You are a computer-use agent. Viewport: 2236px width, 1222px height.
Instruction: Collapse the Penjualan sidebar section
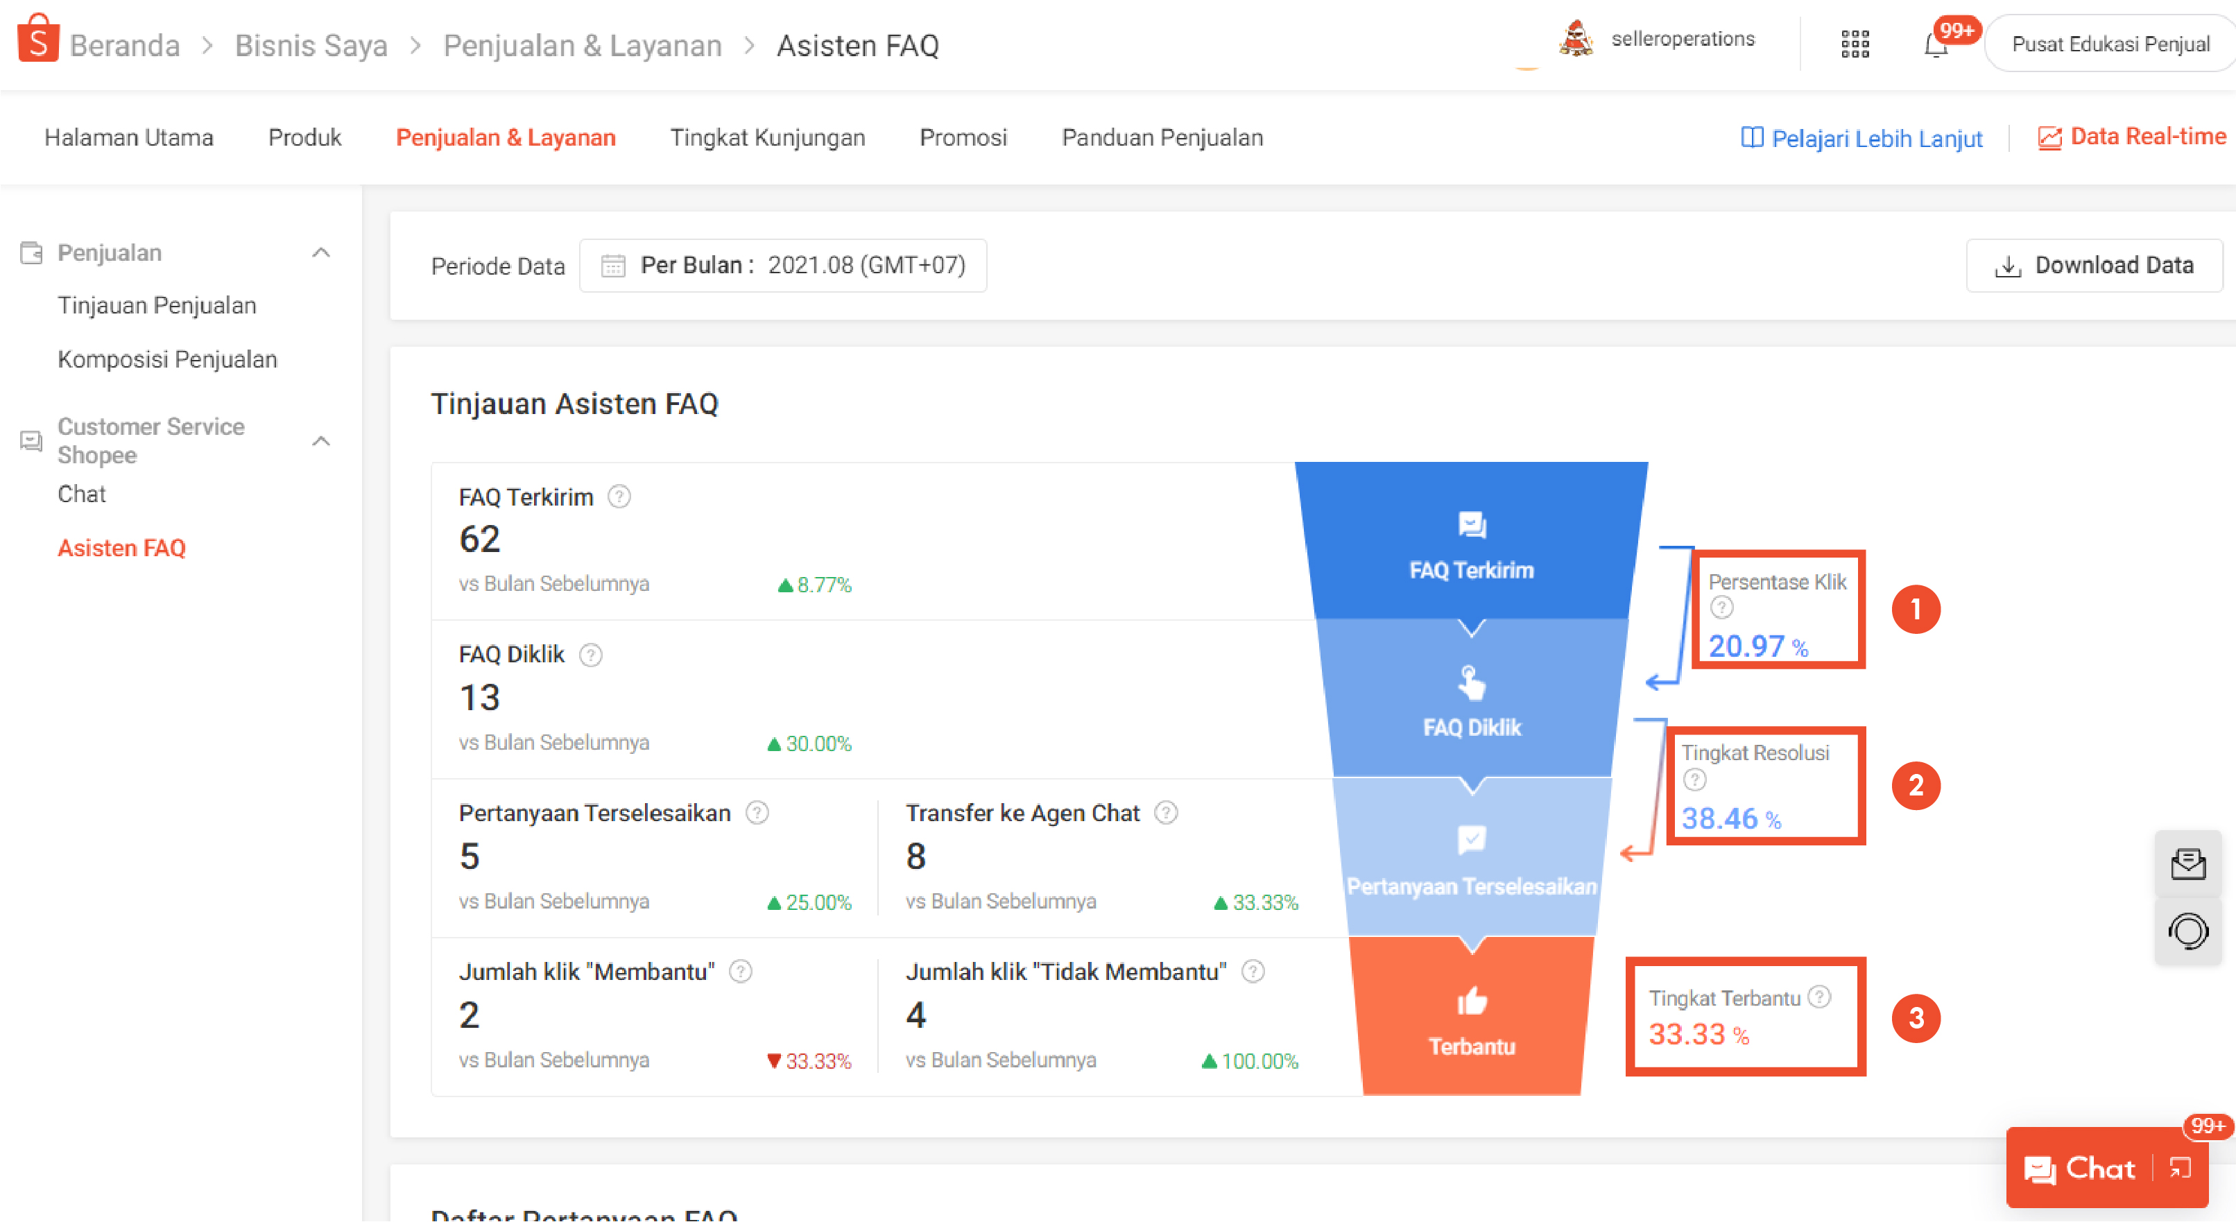[x=320, y=252]
